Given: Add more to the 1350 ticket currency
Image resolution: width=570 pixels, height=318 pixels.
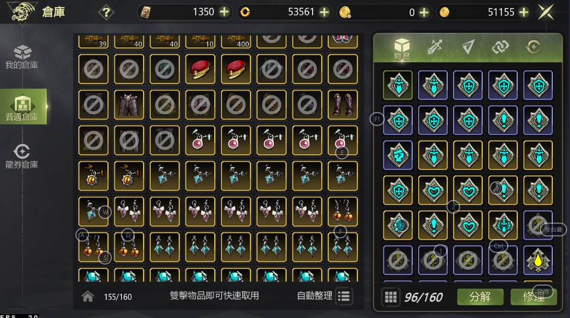Looking at the screenshot, I should click(224, 12).
